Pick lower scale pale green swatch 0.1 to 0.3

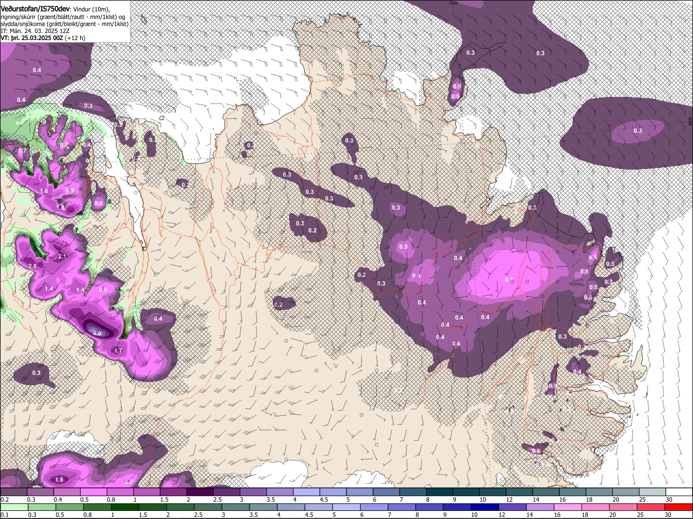click(15, 507)
